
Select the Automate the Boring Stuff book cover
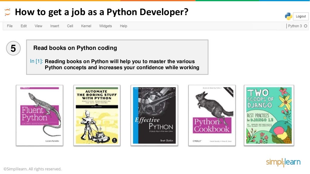97,115
